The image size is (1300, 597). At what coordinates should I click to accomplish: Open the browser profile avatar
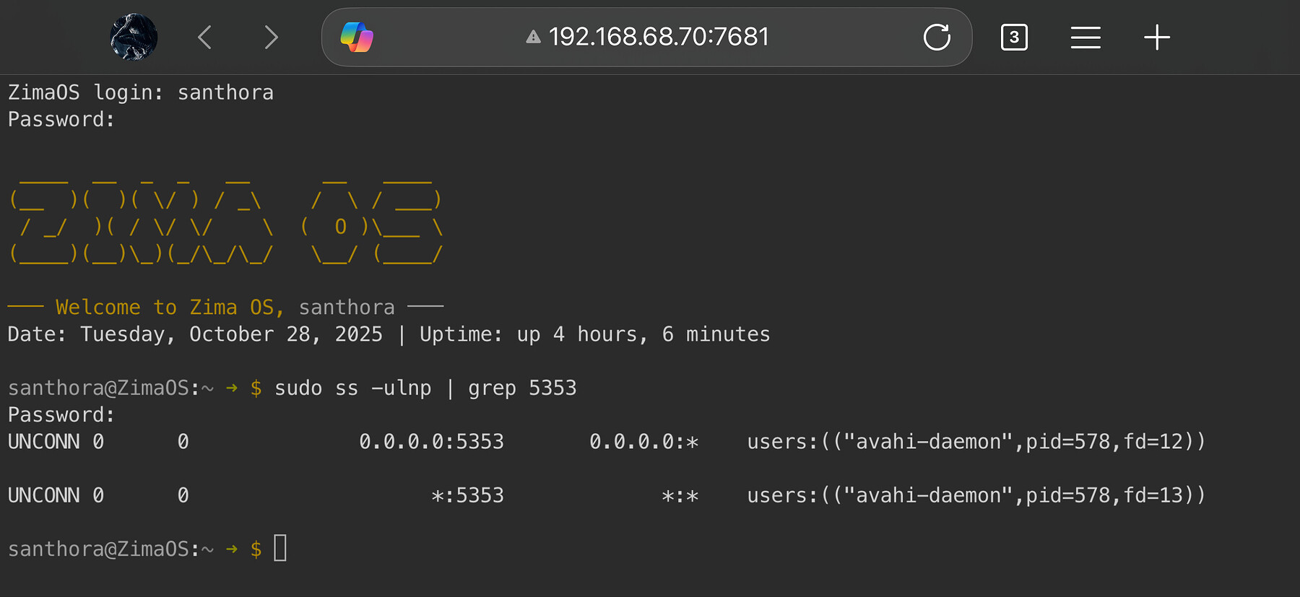point(134,37)
